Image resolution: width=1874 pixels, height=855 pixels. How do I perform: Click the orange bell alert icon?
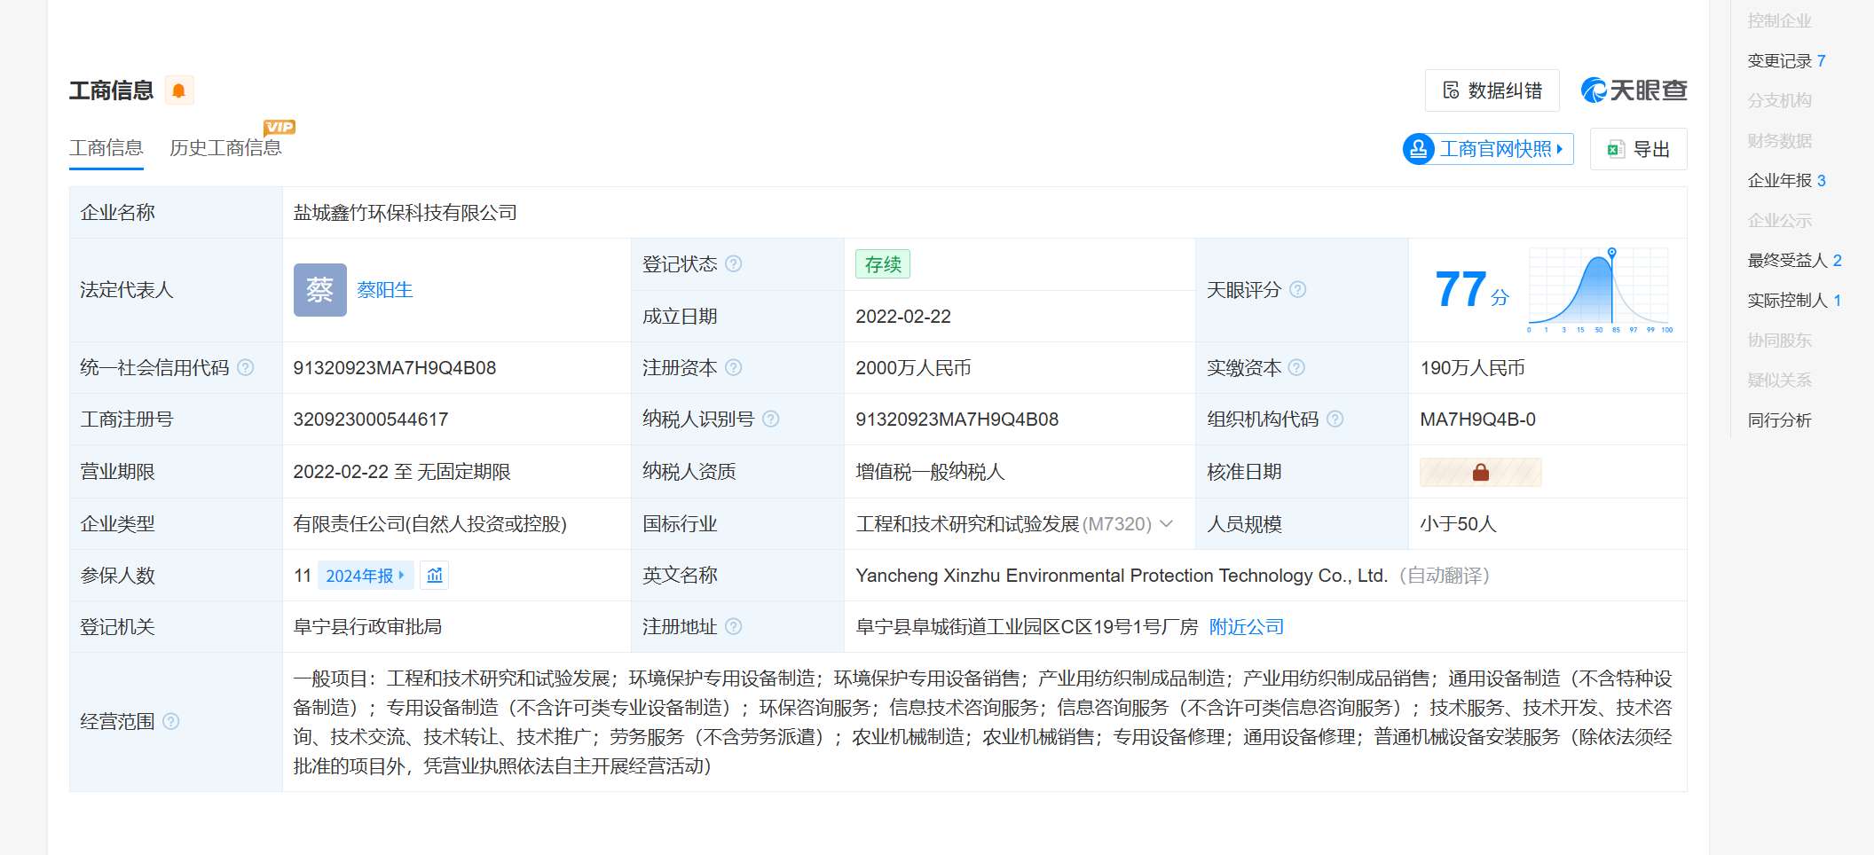[x=179, y=90]
